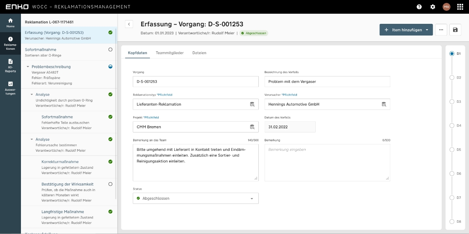Select D5 step radio button
Viewport: 469px width, 234px height.
tap(452, 150)
